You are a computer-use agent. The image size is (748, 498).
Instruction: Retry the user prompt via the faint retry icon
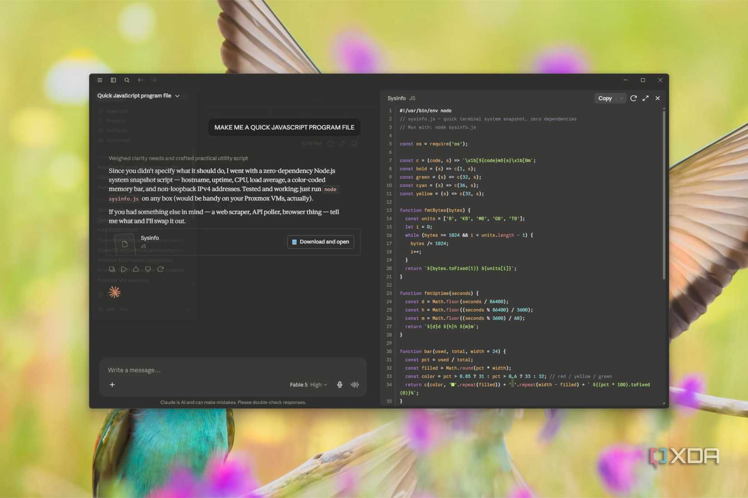click(330, 144)
